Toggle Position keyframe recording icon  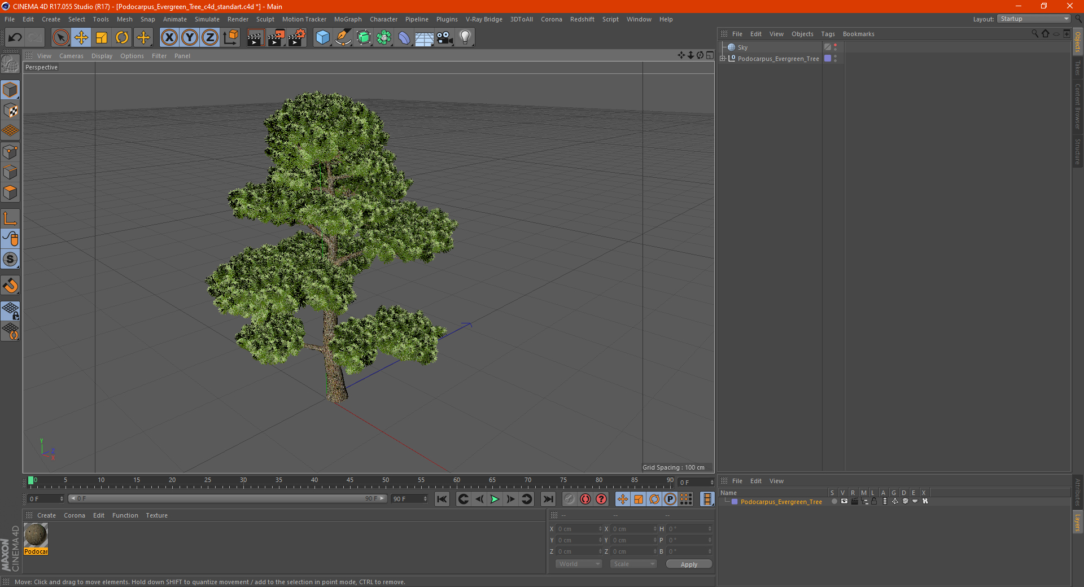tap(622, 499)
